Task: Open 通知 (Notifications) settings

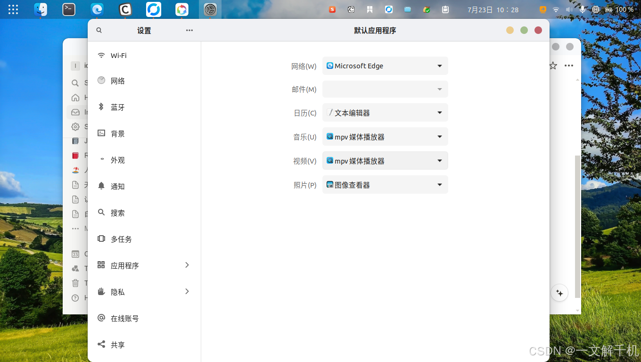Action: tap(117, 186)
